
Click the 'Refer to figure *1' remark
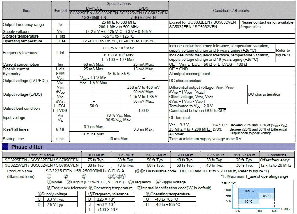[283, 53]
